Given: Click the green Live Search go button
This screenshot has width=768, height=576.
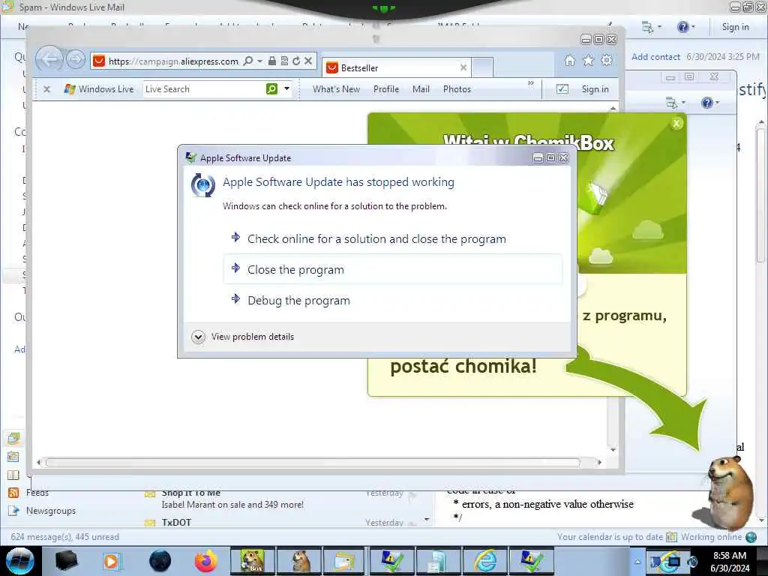Looking at the screenshot, I should coord(271,88).
